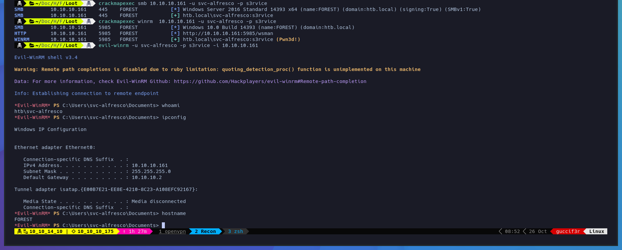Switch to tmux window '1 openvpn'
This screenshot has height=250, width=622.
pyautogui.click(x=172, y=231)
